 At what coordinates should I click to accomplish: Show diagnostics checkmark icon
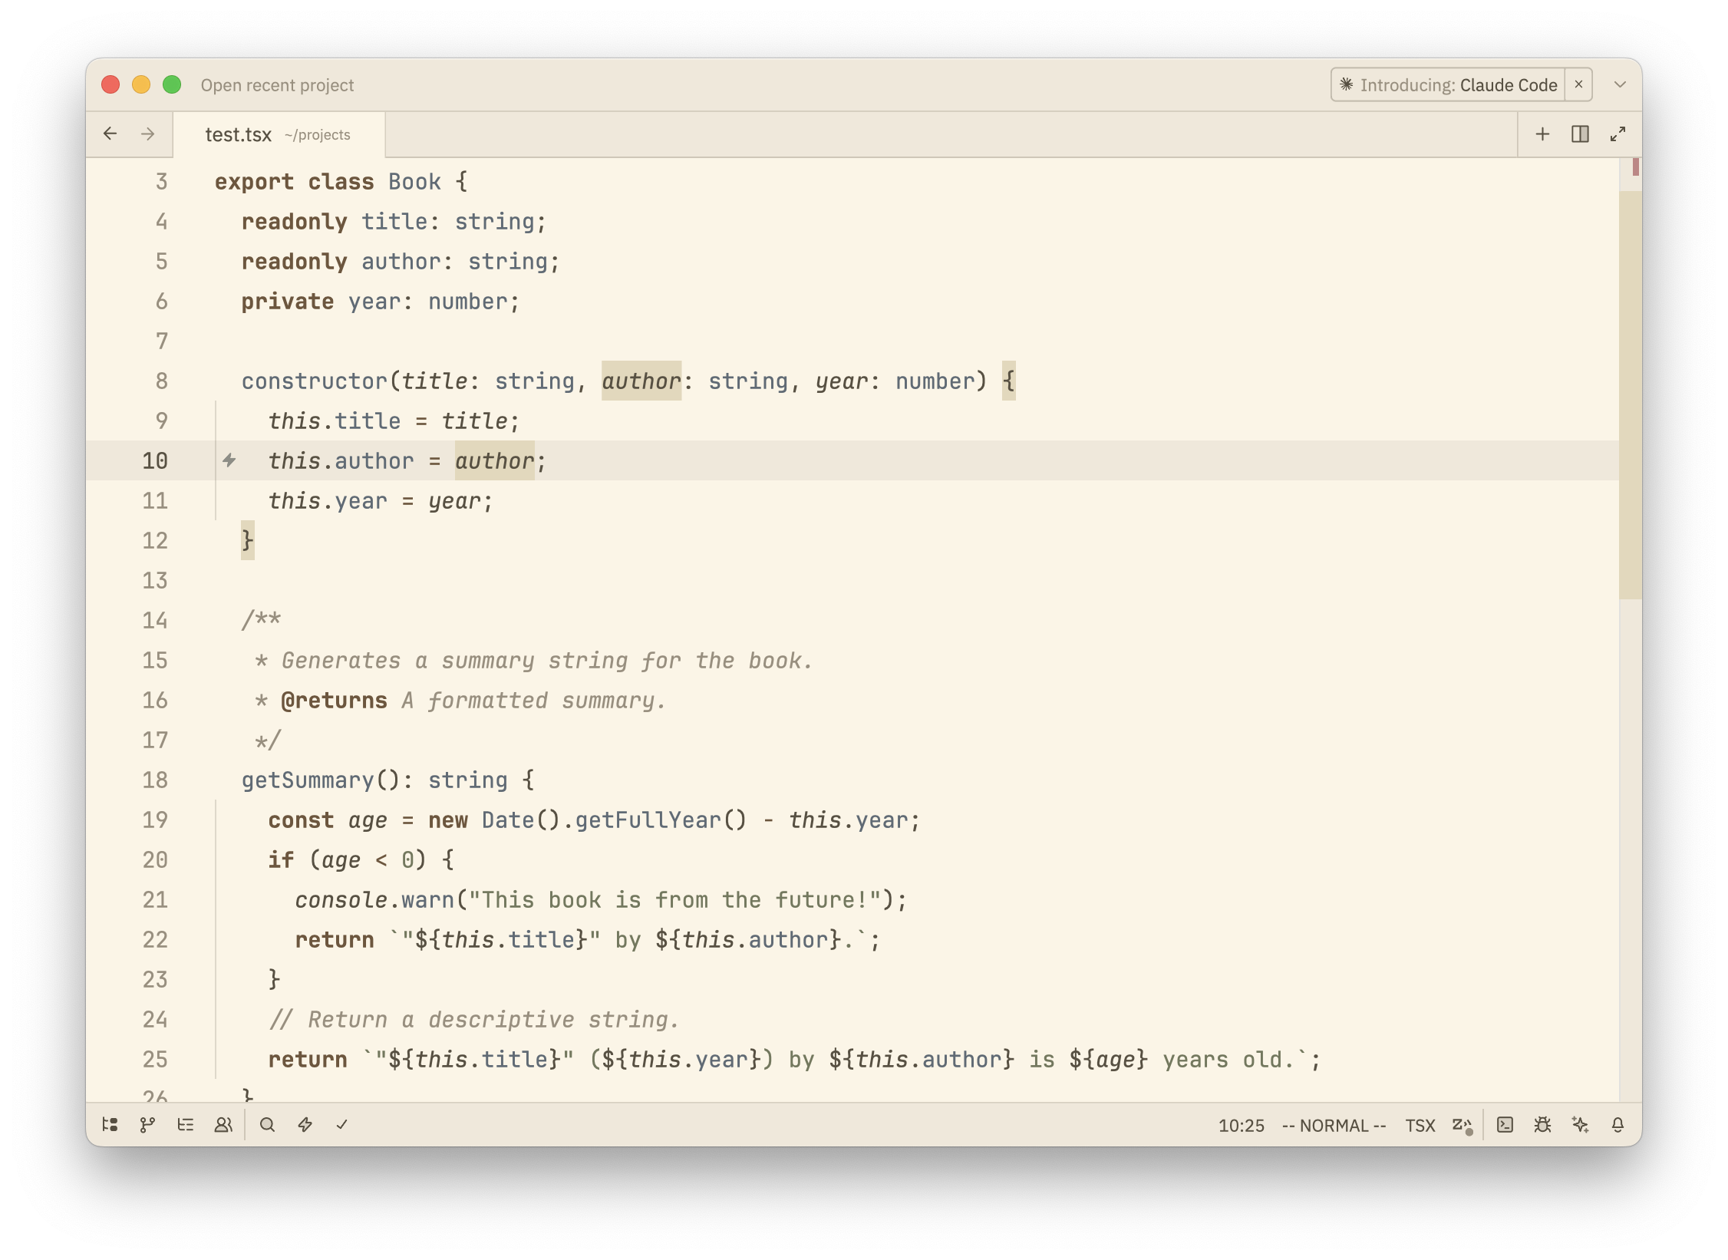342,1124
